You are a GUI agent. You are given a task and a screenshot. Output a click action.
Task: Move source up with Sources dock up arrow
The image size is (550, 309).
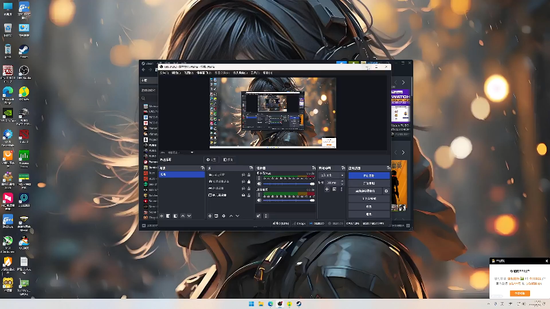(x=231, y=216)
